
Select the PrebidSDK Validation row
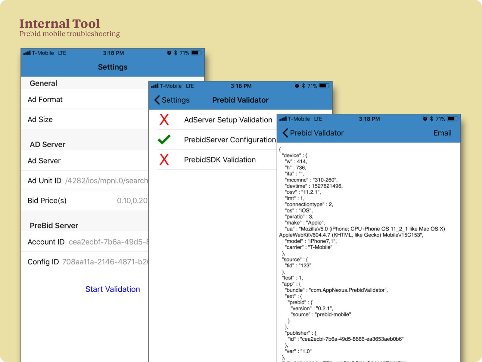pyautogui.click(x=220, y=159)
